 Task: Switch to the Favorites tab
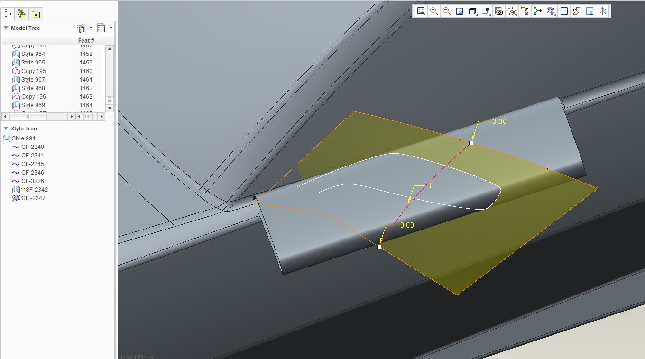tap(36, 14)
